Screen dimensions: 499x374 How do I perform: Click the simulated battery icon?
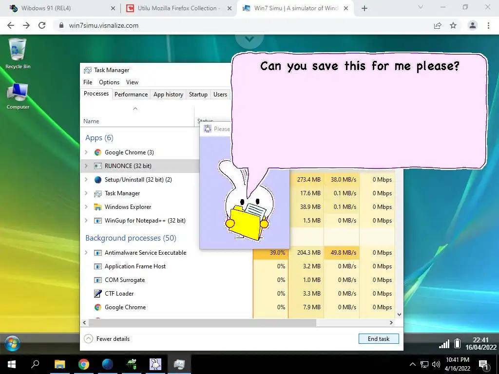[x=457, y=343]
